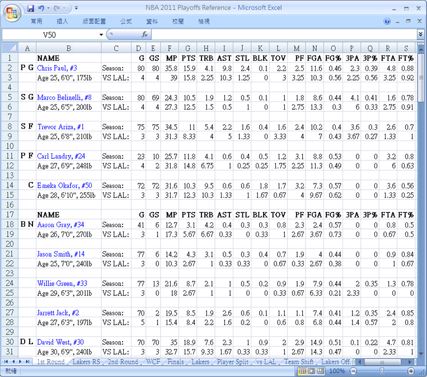The image size is (427, 377).
Task: Switch to the Finals sheet tab
Action: tap(175, 362)
